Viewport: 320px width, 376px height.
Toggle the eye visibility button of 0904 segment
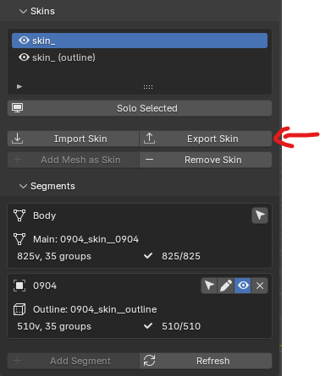[x=243, y=286]
